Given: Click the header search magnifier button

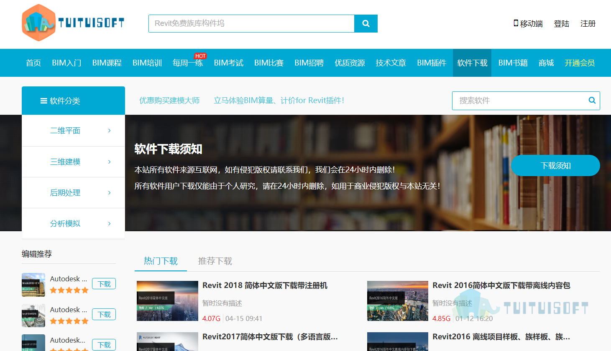Looking at the screenshot, I should [x=366, y=23].
